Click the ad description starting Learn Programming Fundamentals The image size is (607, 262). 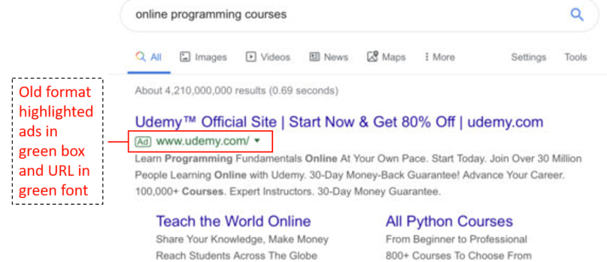(x=358, y=175)
